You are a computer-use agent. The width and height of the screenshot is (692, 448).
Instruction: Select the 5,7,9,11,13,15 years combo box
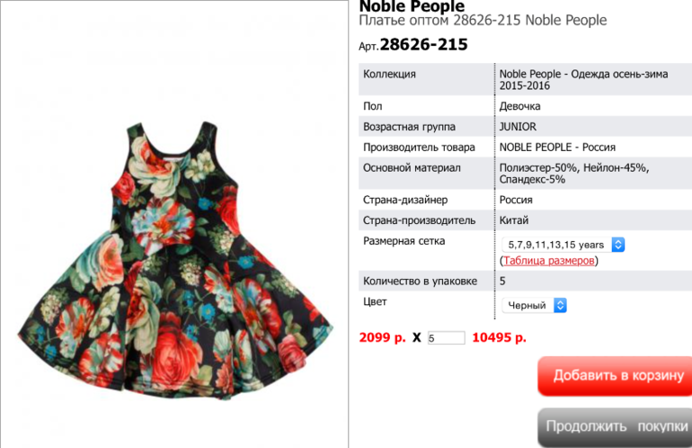pyautogui.click(x=563, y=245)
